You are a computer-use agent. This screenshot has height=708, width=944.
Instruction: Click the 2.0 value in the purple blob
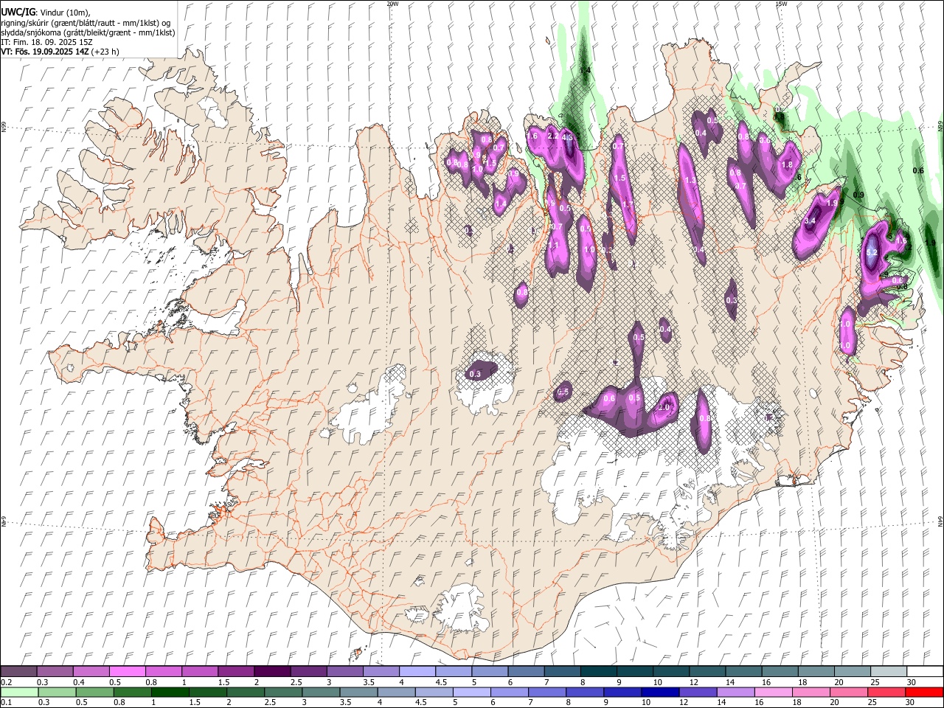pos(663,407)
